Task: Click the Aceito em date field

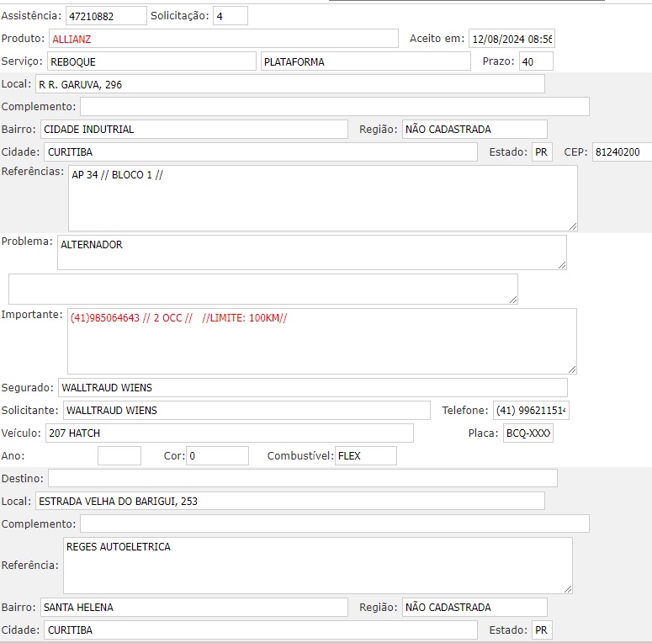Action: (x=512, y=39)
